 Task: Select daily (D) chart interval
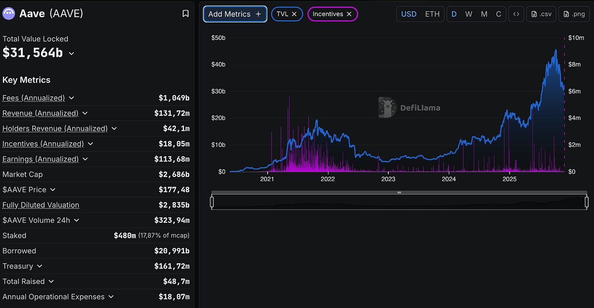tap(454, 14)
